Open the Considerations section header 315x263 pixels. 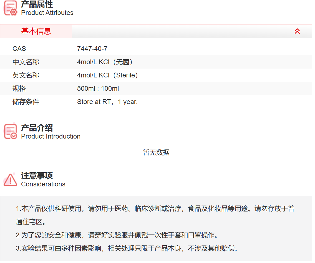43,179
